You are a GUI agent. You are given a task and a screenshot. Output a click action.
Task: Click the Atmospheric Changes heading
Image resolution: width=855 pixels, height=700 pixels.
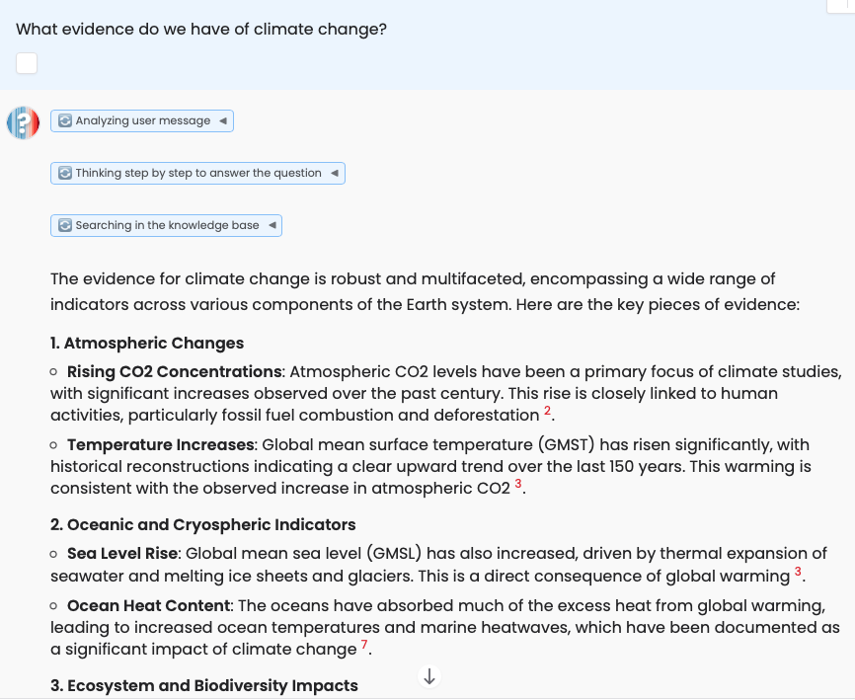(147, 344)
